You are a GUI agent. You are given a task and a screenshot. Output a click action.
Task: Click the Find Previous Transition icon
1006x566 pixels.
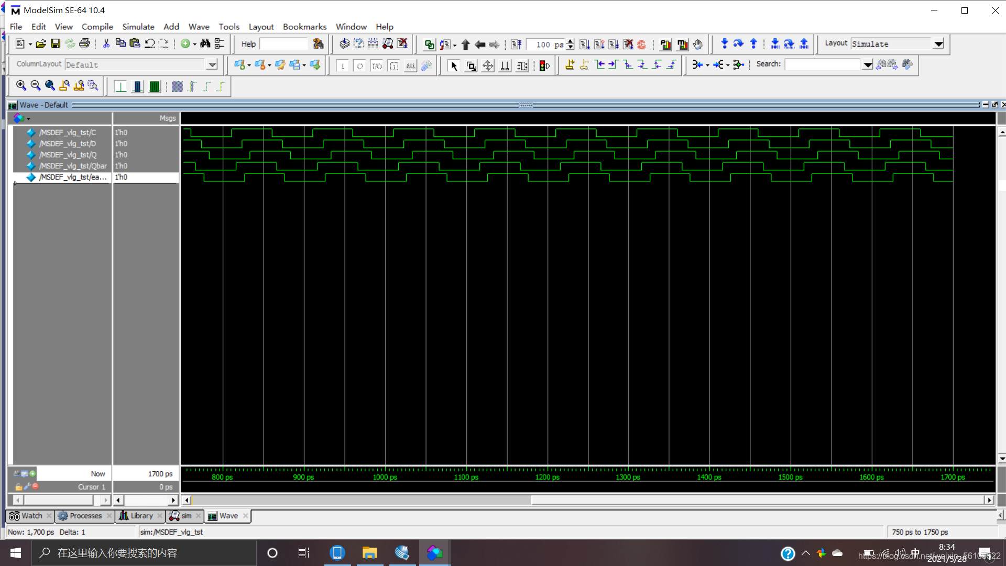coord(599,66)
